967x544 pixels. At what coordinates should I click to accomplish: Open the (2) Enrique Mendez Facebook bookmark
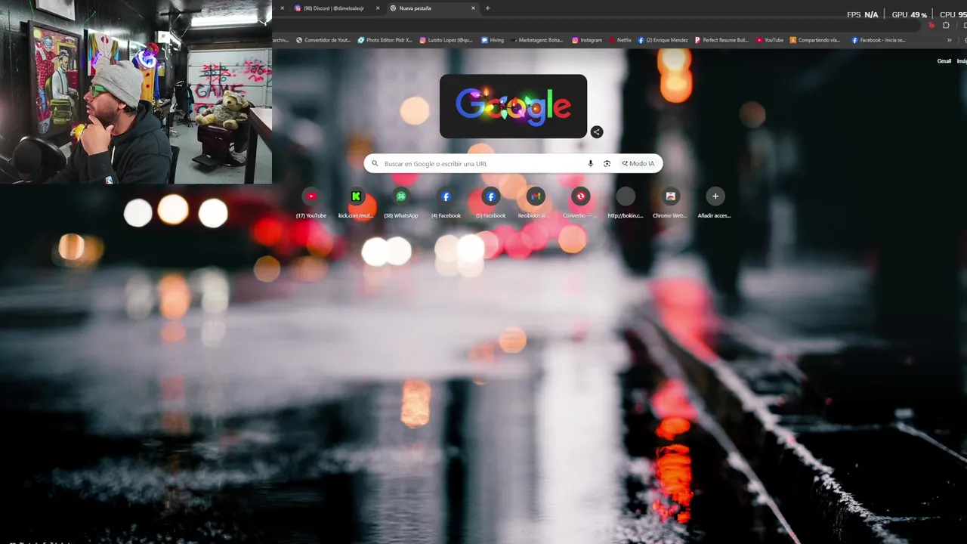(663, 40)
